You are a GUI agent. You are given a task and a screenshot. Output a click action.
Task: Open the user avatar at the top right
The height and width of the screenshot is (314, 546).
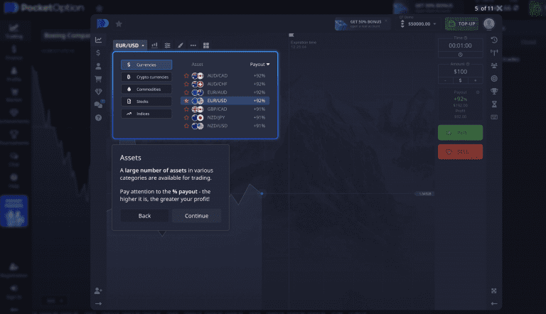click(x=489, y=23)
